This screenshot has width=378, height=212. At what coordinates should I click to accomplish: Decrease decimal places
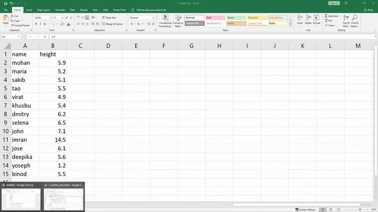click(153, 24)
